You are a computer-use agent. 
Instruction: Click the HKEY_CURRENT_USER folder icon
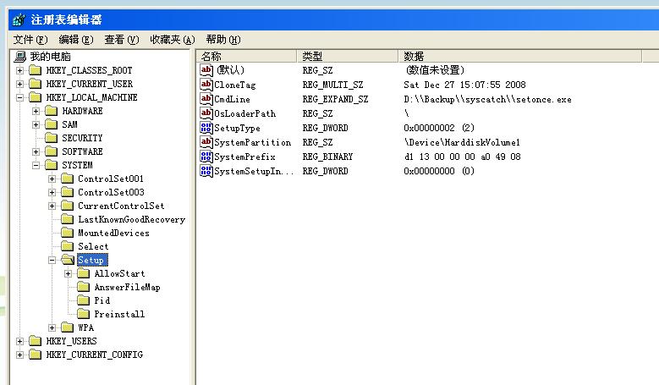[x=35, y=84]
